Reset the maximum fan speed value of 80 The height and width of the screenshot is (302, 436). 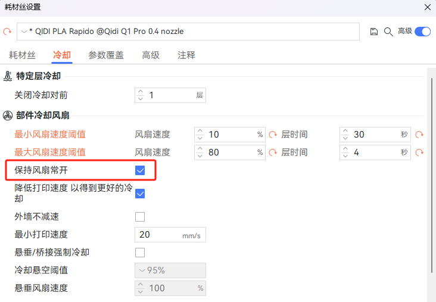click(x=273, y=152)
